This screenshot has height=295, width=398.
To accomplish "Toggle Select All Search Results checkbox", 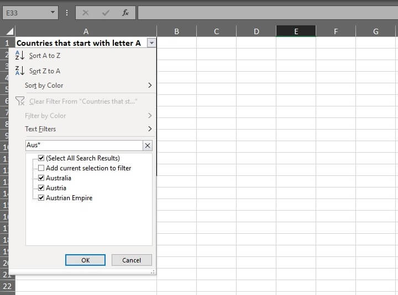I will [x=41, y=158].
